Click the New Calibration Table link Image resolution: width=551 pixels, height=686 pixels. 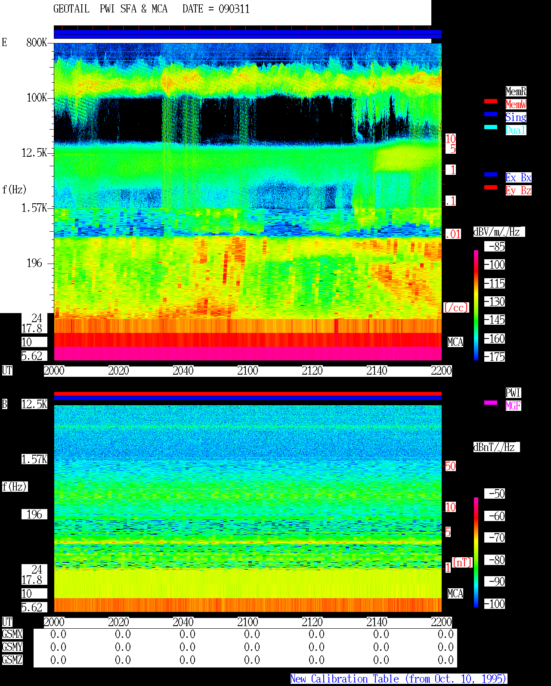point(399,679)
